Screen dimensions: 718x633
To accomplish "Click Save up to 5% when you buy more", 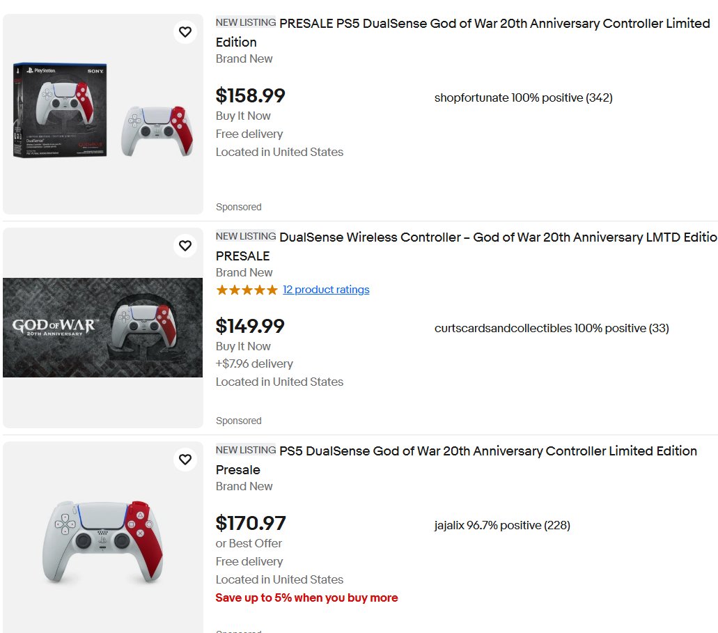I will point(307,597).
